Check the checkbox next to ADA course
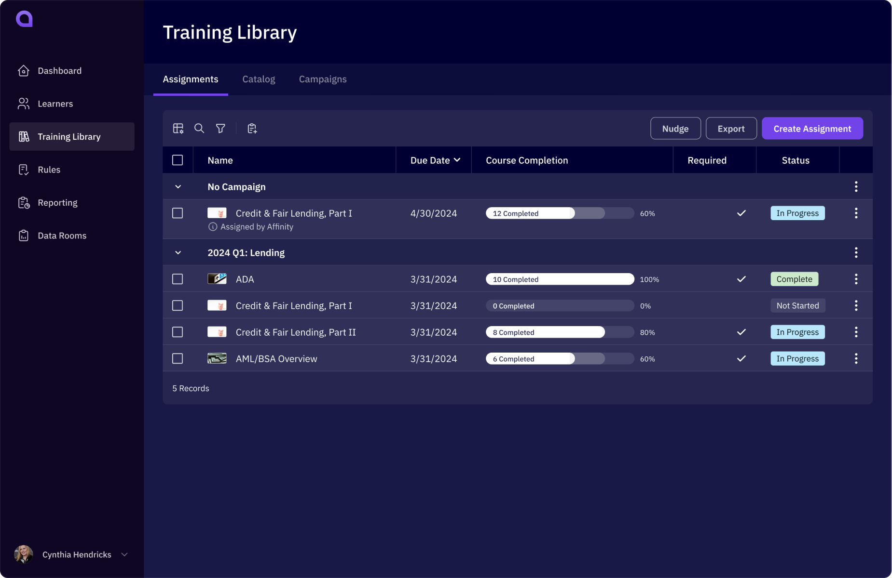Screen dimensions: 892x578 [x=178, y=278]
